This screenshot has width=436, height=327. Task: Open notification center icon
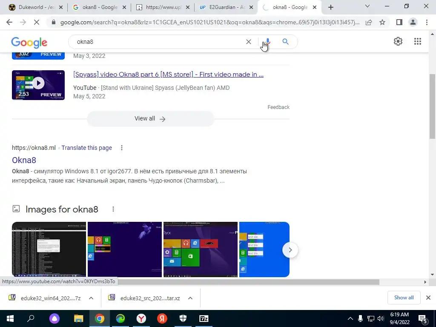point(423,319)
